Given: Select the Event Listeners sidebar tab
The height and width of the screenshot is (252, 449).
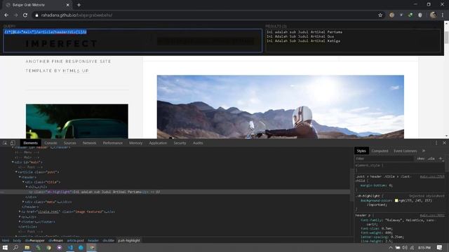Looking at the screenshot, I should point(406,151).
